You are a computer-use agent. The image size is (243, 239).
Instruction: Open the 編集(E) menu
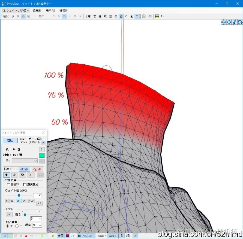pyautogui.click(x=37, y=11)
